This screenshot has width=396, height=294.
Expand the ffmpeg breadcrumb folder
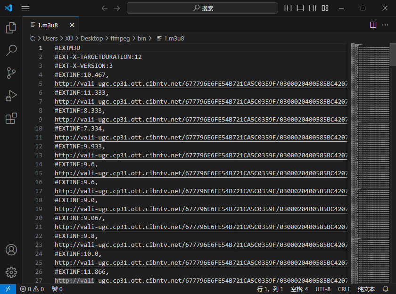click(x=119, y=38)
